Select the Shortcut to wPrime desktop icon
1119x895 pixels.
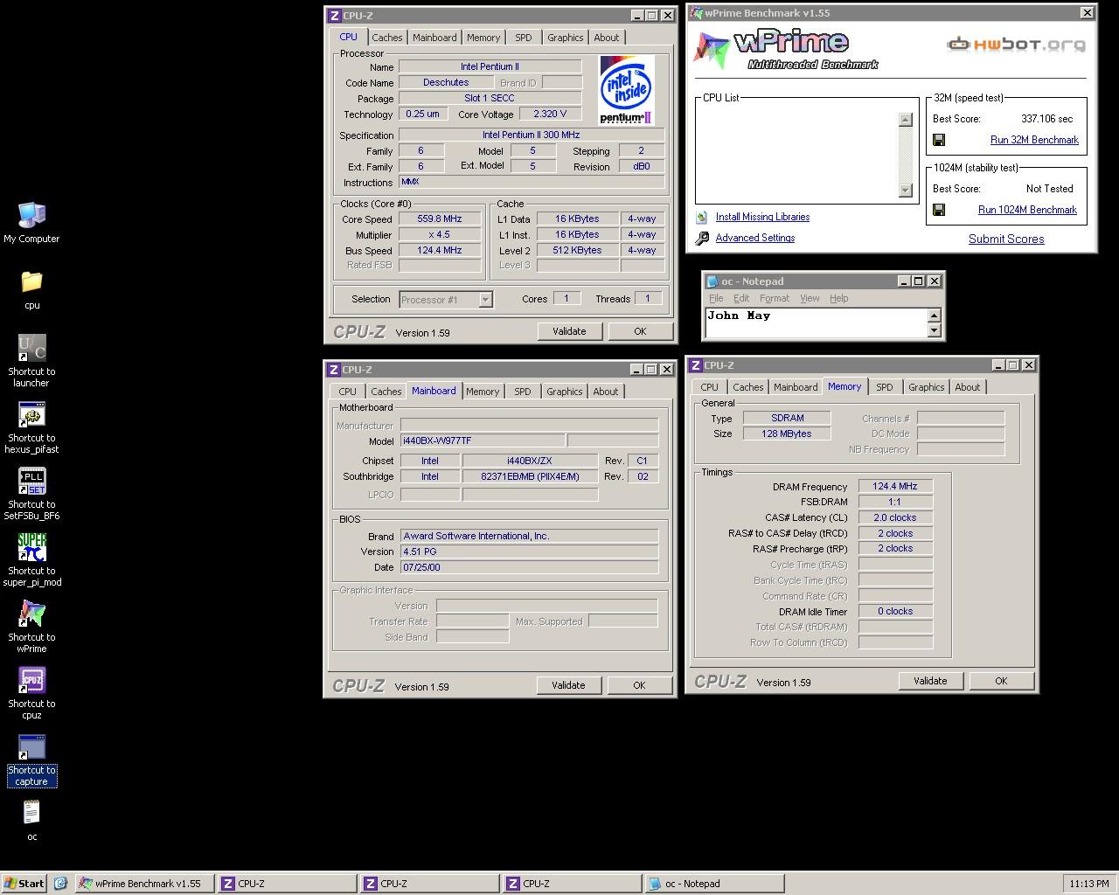31,626
